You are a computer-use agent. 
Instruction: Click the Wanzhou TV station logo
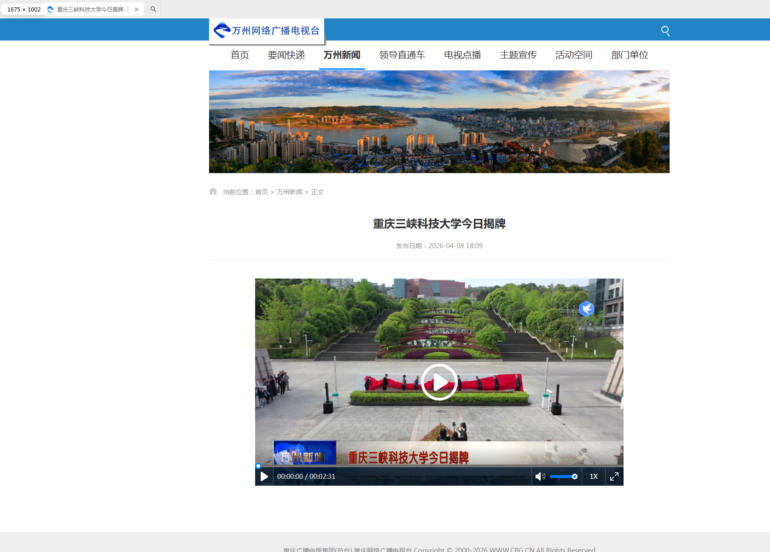point(267,31)
